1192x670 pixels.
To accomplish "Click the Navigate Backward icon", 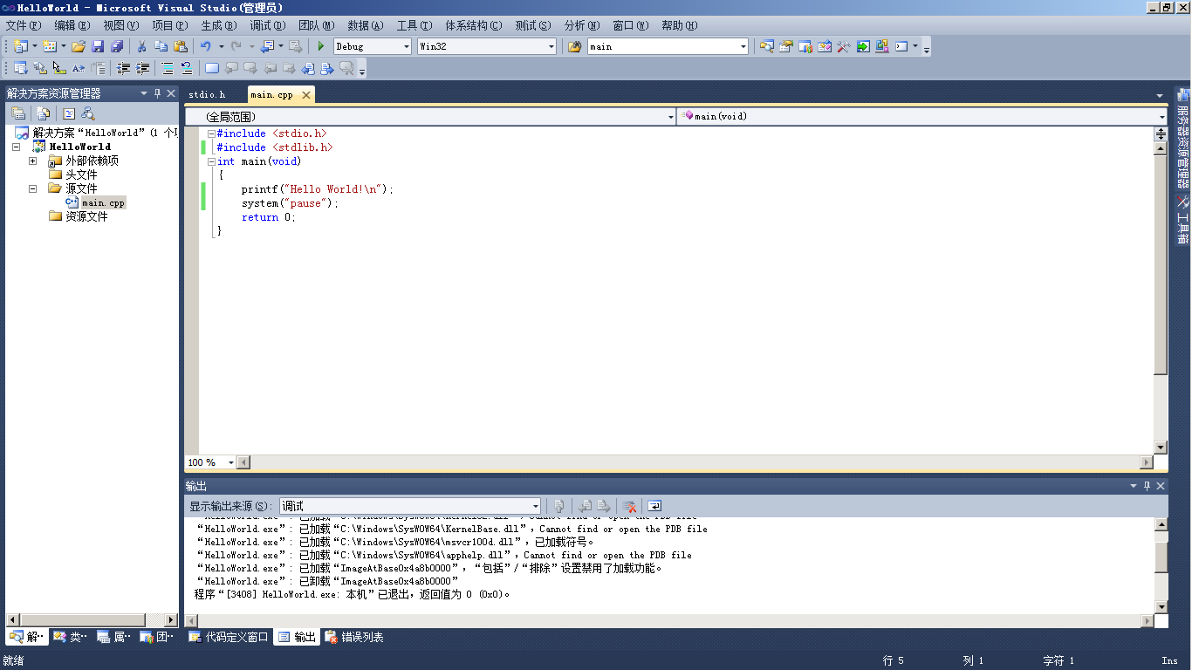I will [267, 46].
